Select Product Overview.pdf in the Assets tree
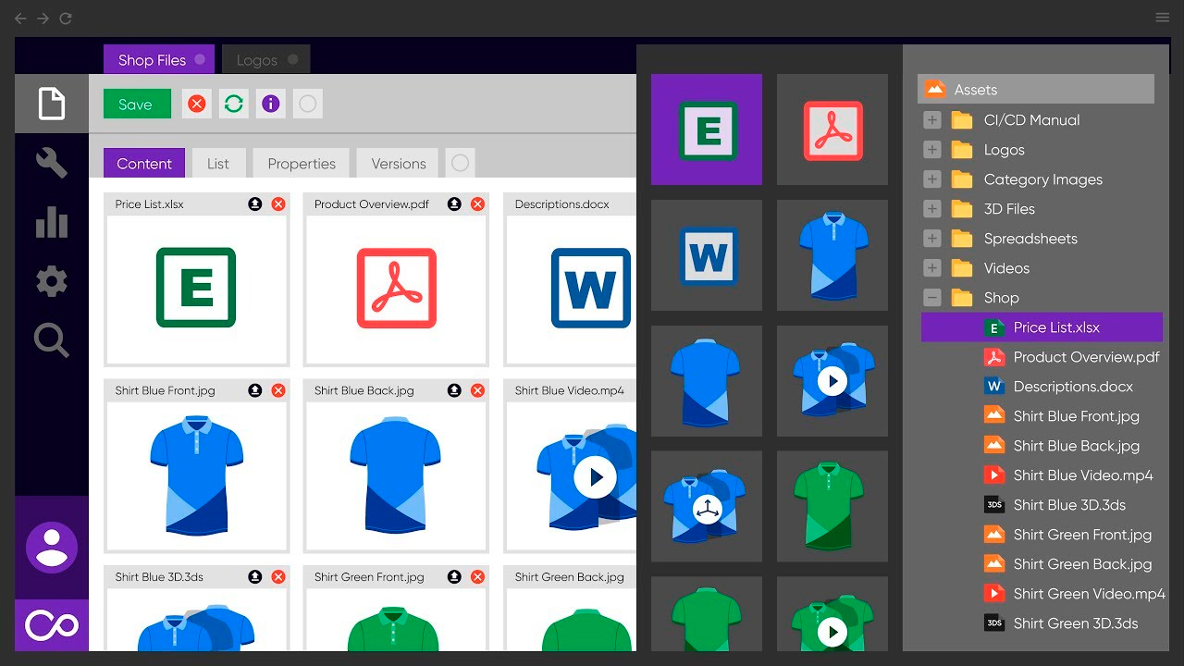 point(1072,357)
